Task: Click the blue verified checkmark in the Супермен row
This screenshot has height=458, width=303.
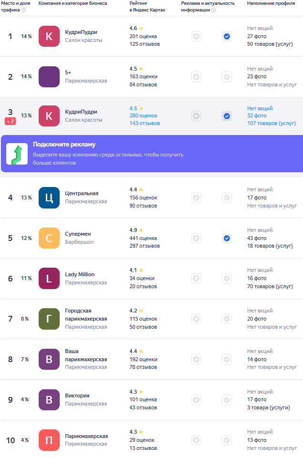Action: 227,239
